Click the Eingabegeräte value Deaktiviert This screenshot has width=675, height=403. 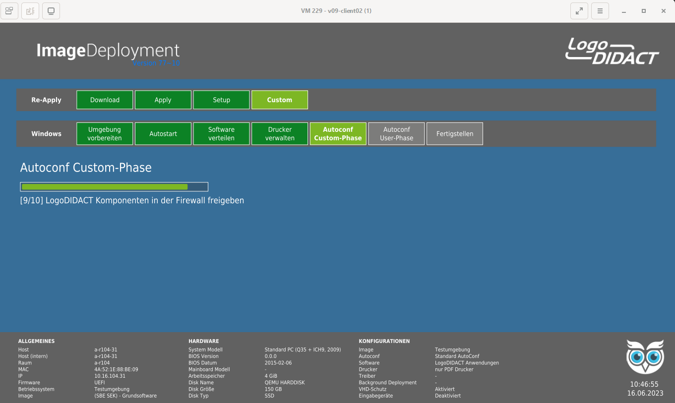[448, 396]
